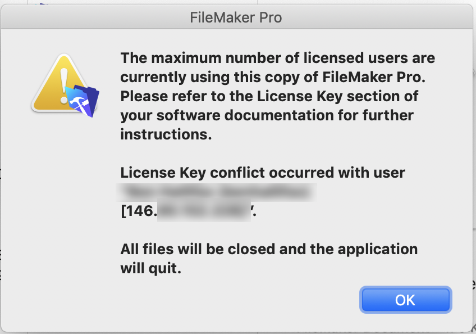Click 'currently using this copy of FileMaker Pro' text

click(x=273, y=77)
